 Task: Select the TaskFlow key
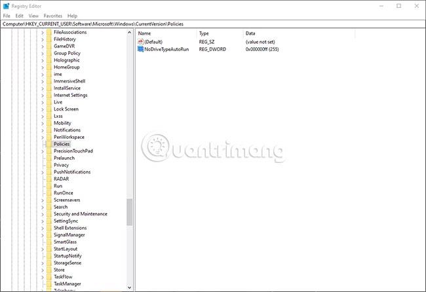click(x=63, y=277)
